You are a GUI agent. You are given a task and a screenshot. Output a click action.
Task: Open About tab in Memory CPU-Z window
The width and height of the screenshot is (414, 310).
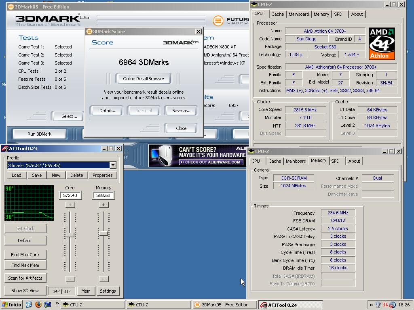[x=354, y=161]
